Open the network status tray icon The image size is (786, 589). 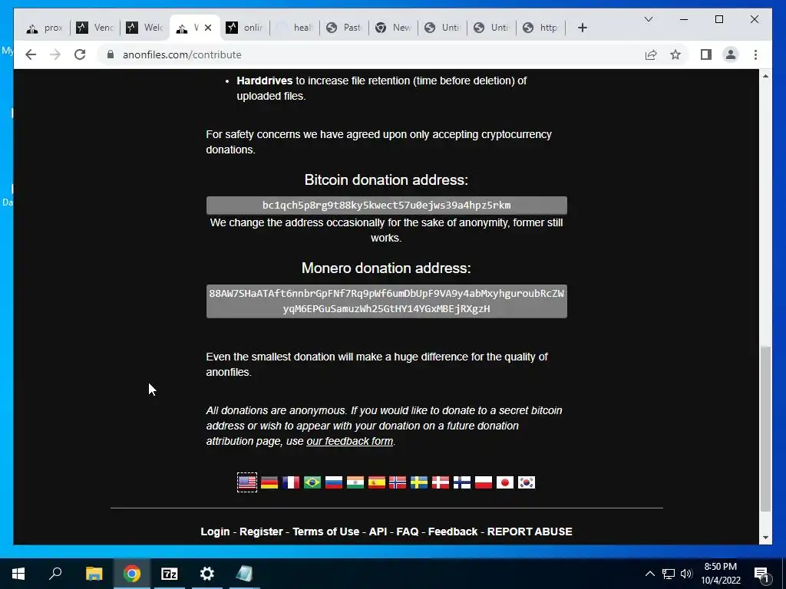pos(669,574)
